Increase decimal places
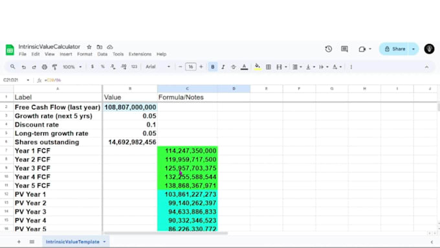Screen dimensions: 440x248 tap(124, 67)
